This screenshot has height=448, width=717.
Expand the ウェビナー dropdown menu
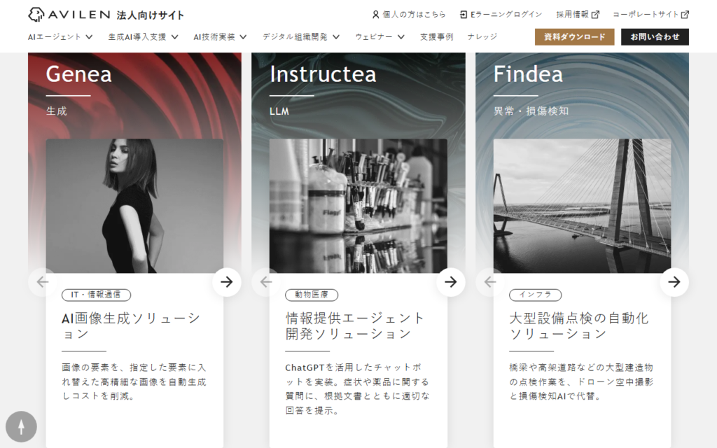(380, 37)
